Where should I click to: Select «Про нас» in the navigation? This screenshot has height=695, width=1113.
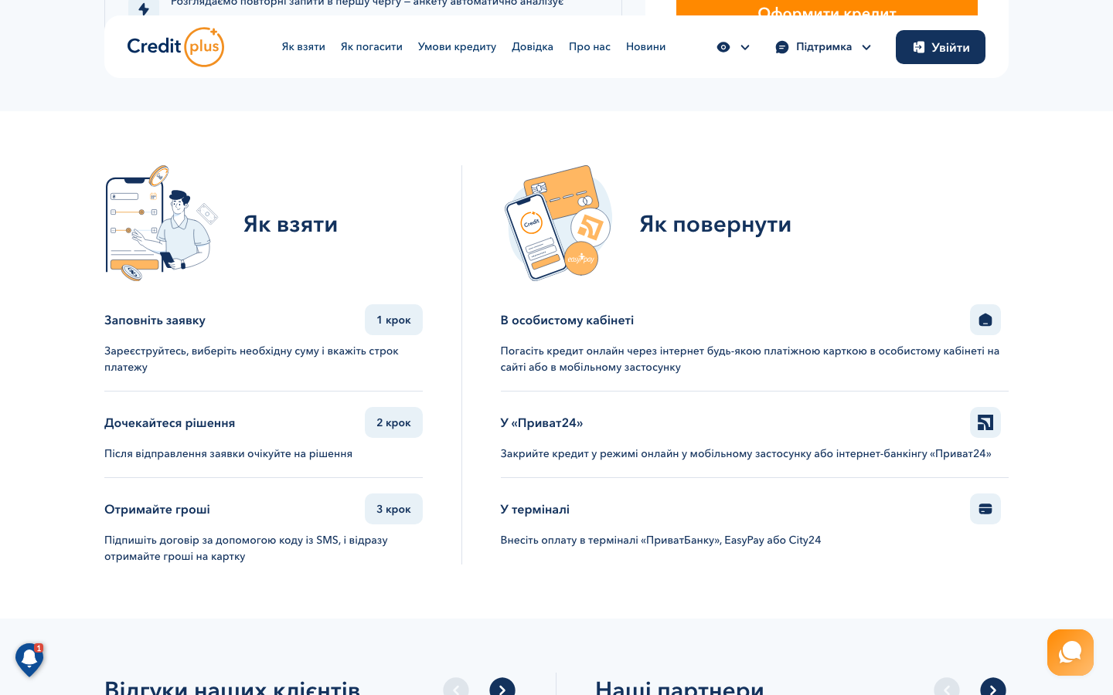[589, 46]
